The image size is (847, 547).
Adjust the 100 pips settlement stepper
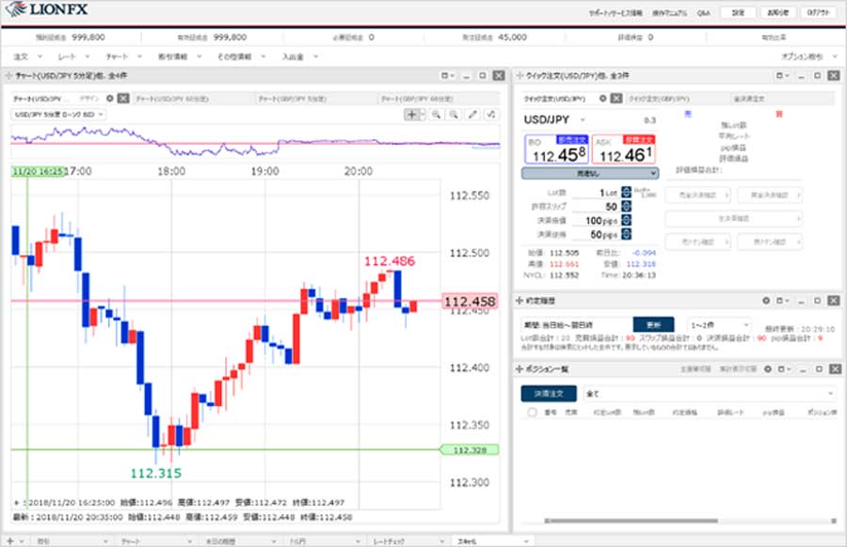(626, 220)
